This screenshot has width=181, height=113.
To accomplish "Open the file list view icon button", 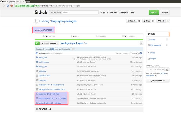I will pyautogui.click(x=141, y=43).
